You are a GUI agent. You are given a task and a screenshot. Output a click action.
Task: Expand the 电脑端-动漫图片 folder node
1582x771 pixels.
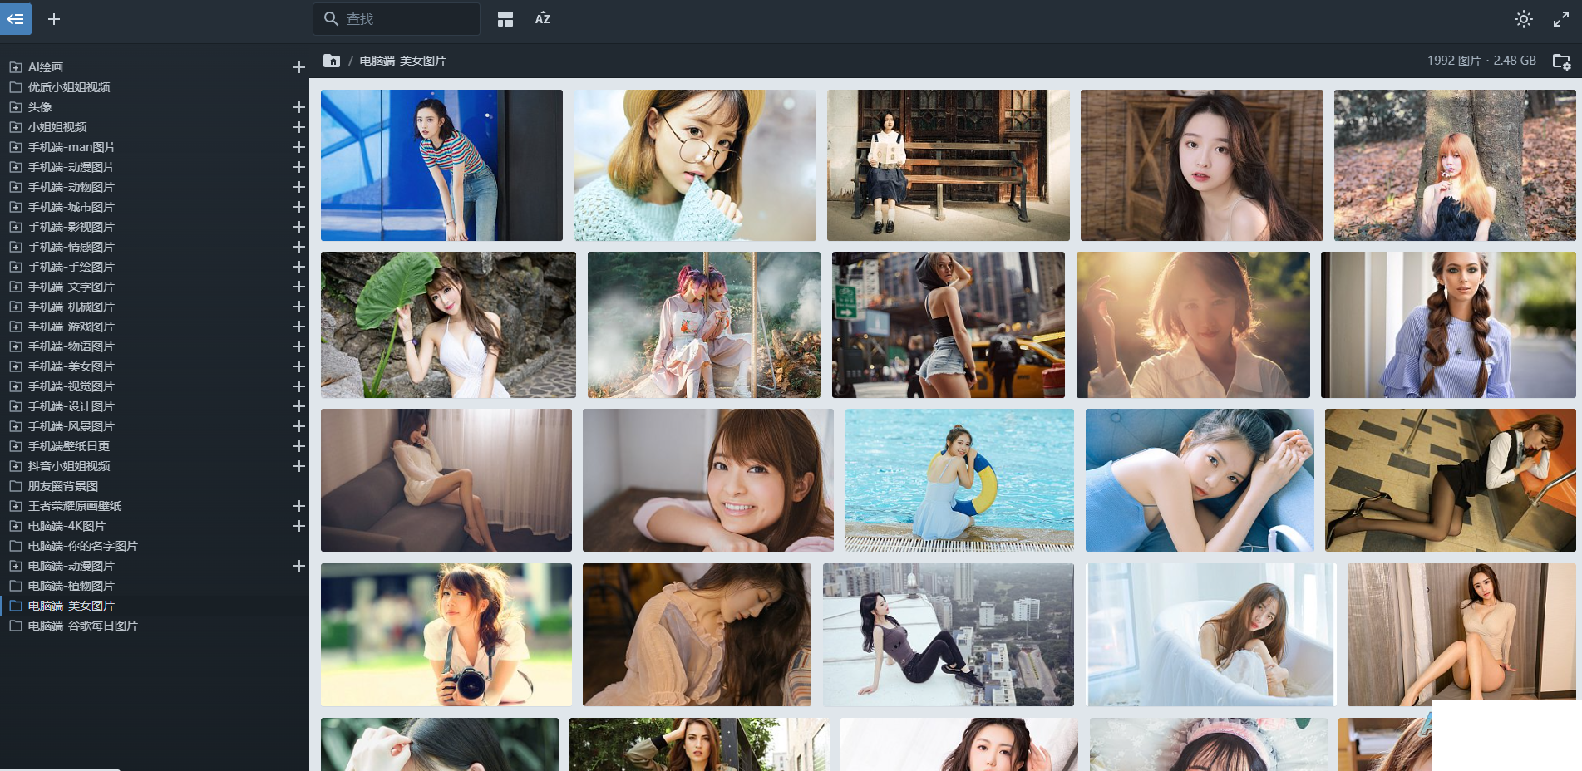15,566
